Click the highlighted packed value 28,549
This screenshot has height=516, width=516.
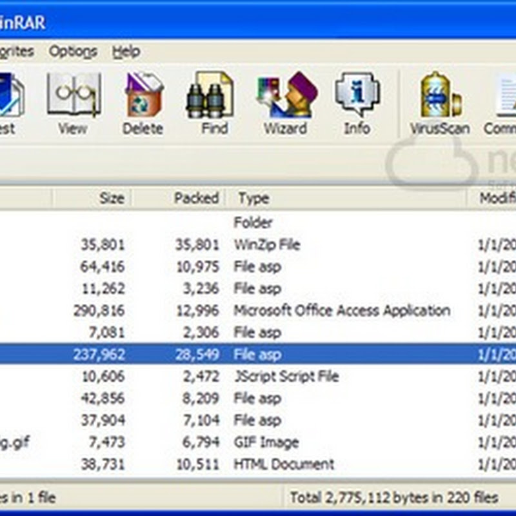197,354
